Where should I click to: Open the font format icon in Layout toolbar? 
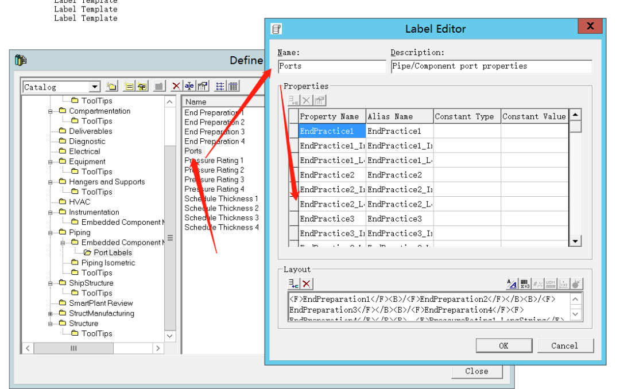512,283
